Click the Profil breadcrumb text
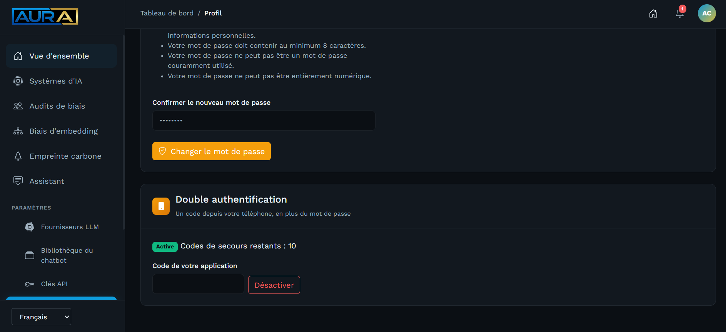This screenshot has height=332, width=726. pyautogui.click(x=213, y=13)
